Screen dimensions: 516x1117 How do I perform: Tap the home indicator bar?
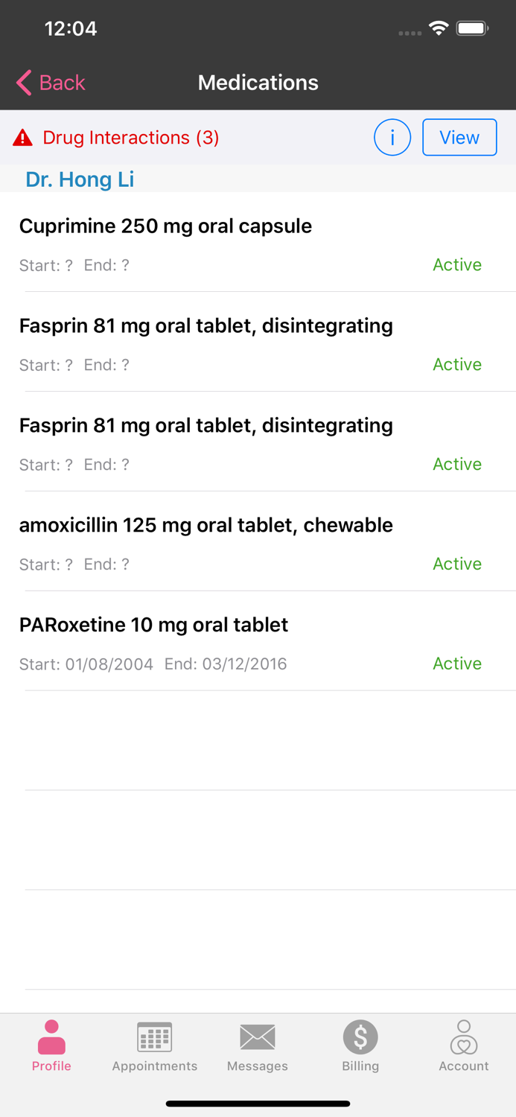coord(258,1103)
